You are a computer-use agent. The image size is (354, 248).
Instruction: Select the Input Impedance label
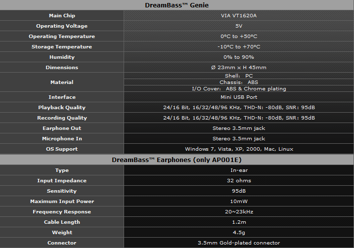[x=62, y=180]
